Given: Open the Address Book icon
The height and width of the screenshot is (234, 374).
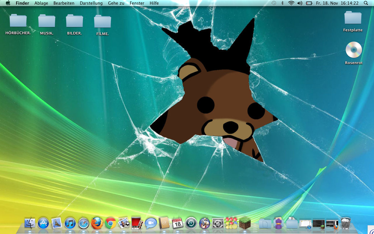Looking at the screenshot, I should 164,223.
